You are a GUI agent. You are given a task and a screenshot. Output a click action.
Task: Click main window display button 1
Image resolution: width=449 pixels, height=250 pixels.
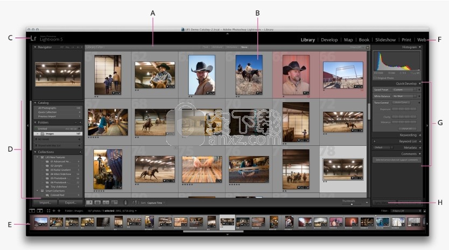point(32,211)
